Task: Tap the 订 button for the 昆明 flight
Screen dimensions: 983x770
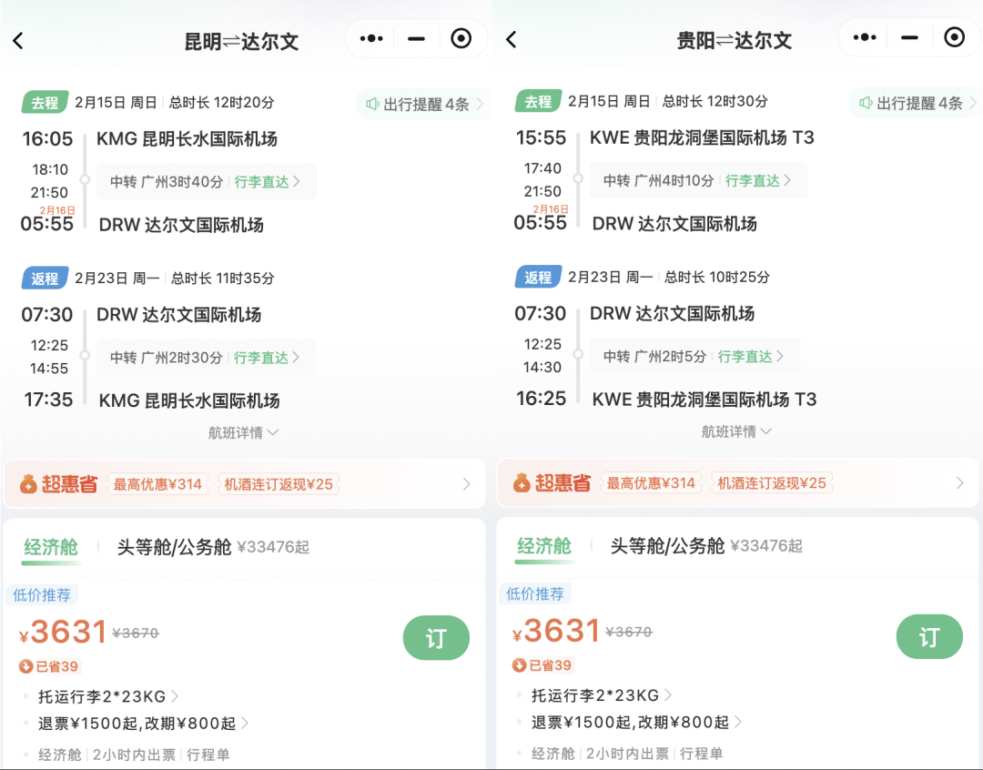Action: tap(436, 638)
